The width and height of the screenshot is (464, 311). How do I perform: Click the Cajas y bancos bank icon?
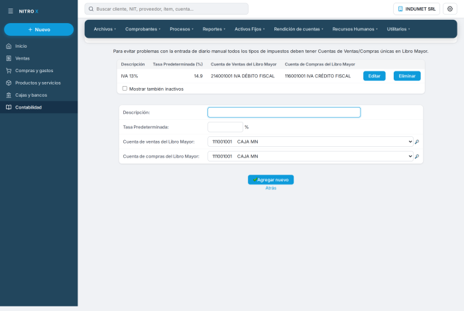pos(9,95)
